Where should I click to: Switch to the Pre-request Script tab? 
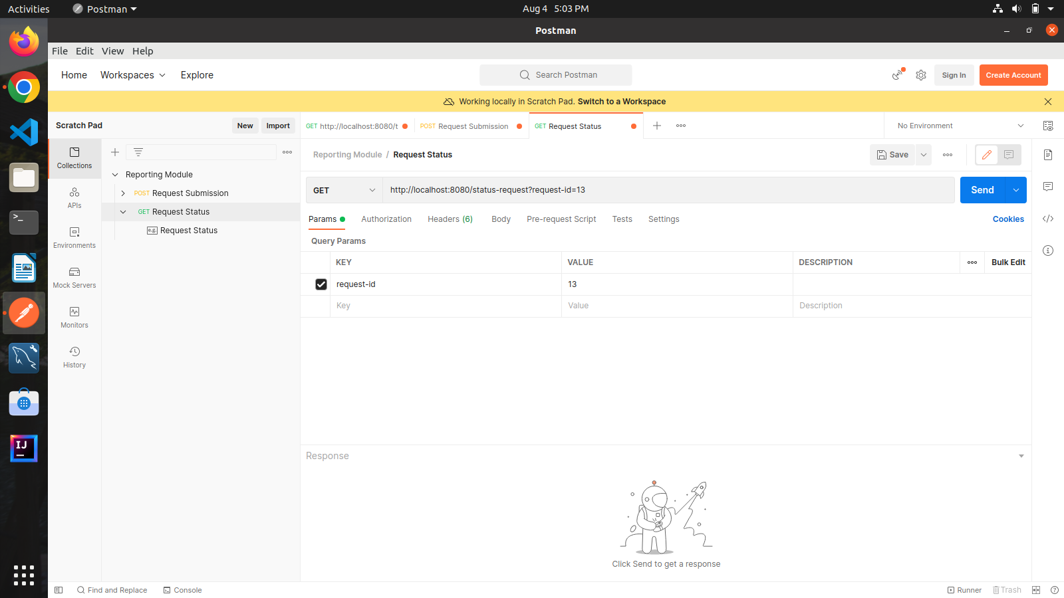click(x=561, y=219)
